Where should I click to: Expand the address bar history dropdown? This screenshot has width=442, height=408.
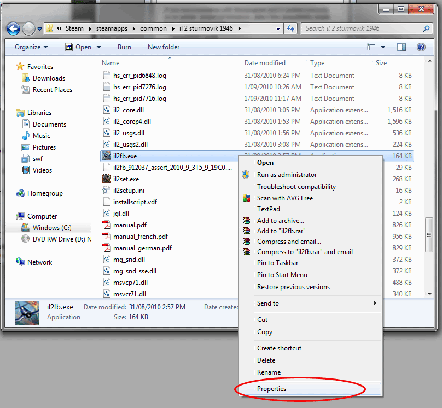click(x=278, y=29)
